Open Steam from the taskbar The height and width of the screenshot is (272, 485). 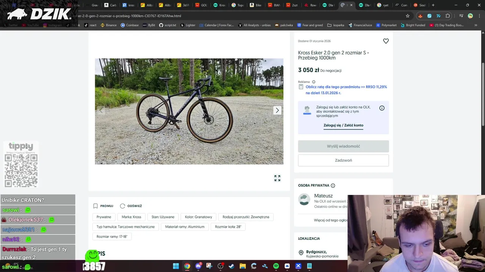click(232, 266)
